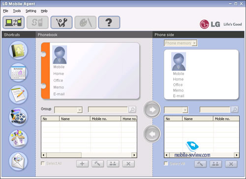Click the PC-to-phone connection toolbar icon
This screenshot has height=179, width=246.
[14, 22]
